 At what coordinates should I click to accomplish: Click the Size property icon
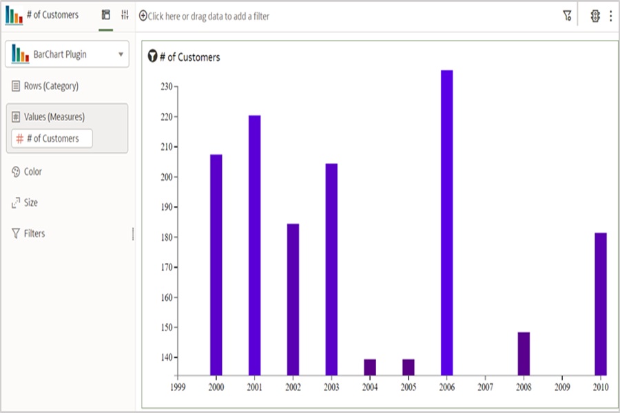pos(15,202)
